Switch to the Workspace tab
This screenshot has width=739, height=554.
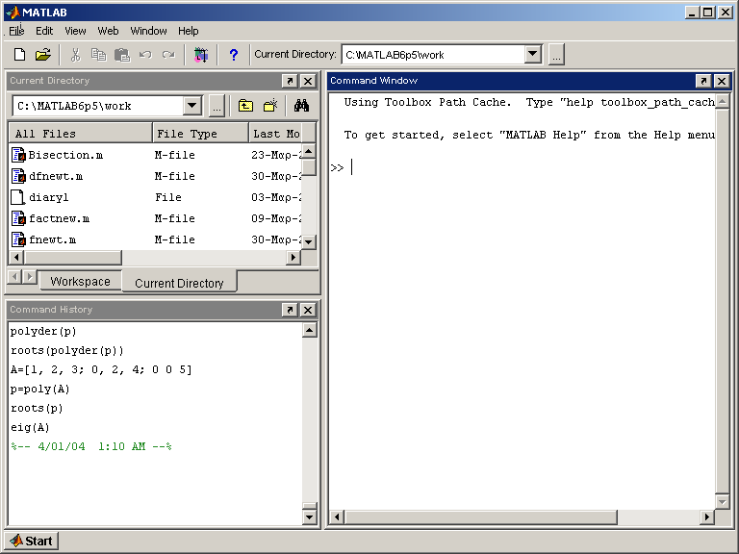(80, 281)
